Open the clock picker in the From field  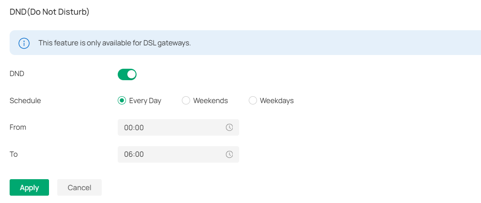pos(230,127)
